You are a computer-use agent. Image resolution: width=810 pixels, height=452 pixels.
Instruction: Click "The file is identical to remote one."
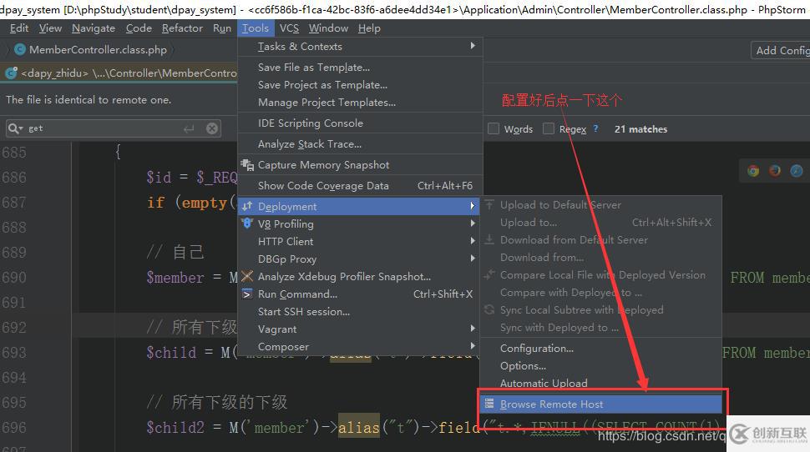click(x=89, y=99)
